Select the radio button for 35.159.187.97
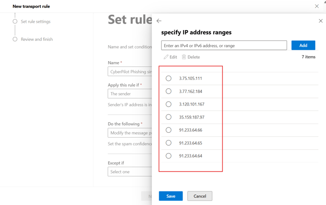The width and height of the screenshot is (326, 205). point(168,117)
